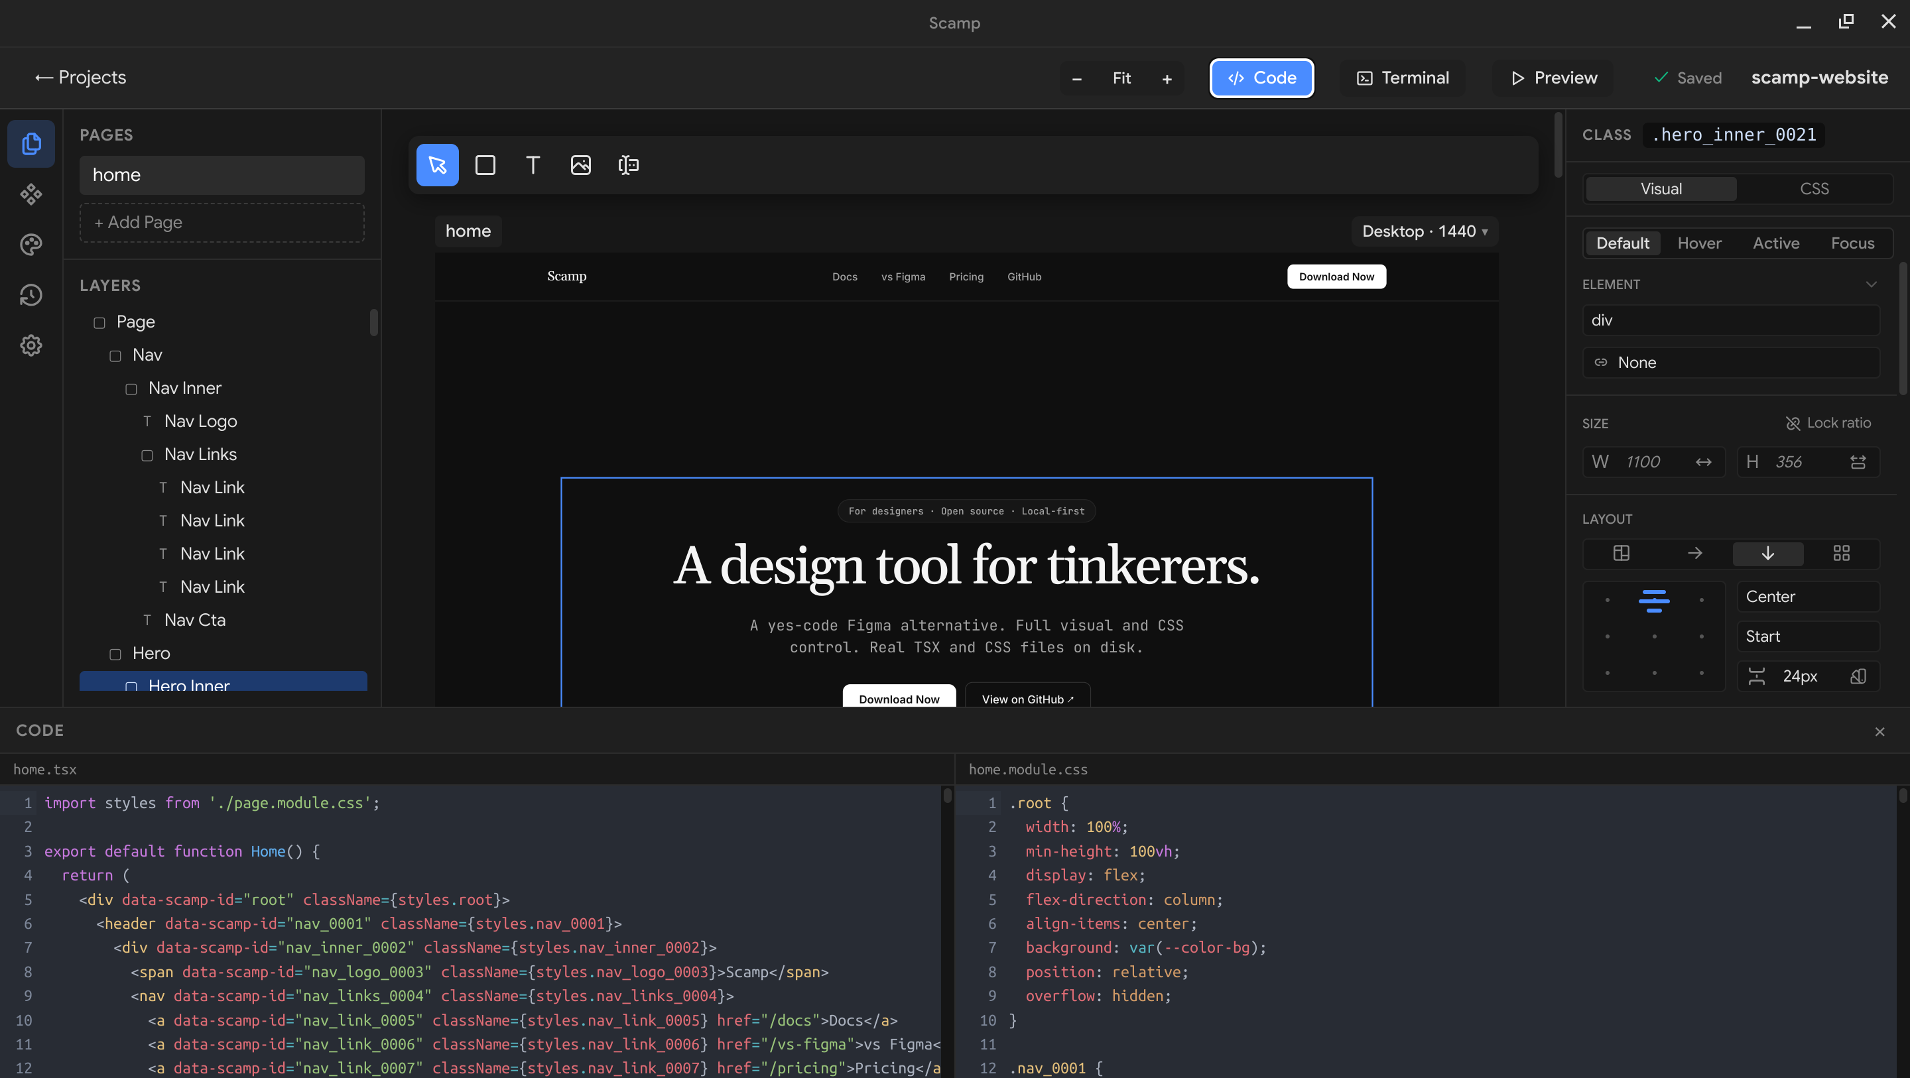Zoom in with the plus button

(x=1167, y=79)
